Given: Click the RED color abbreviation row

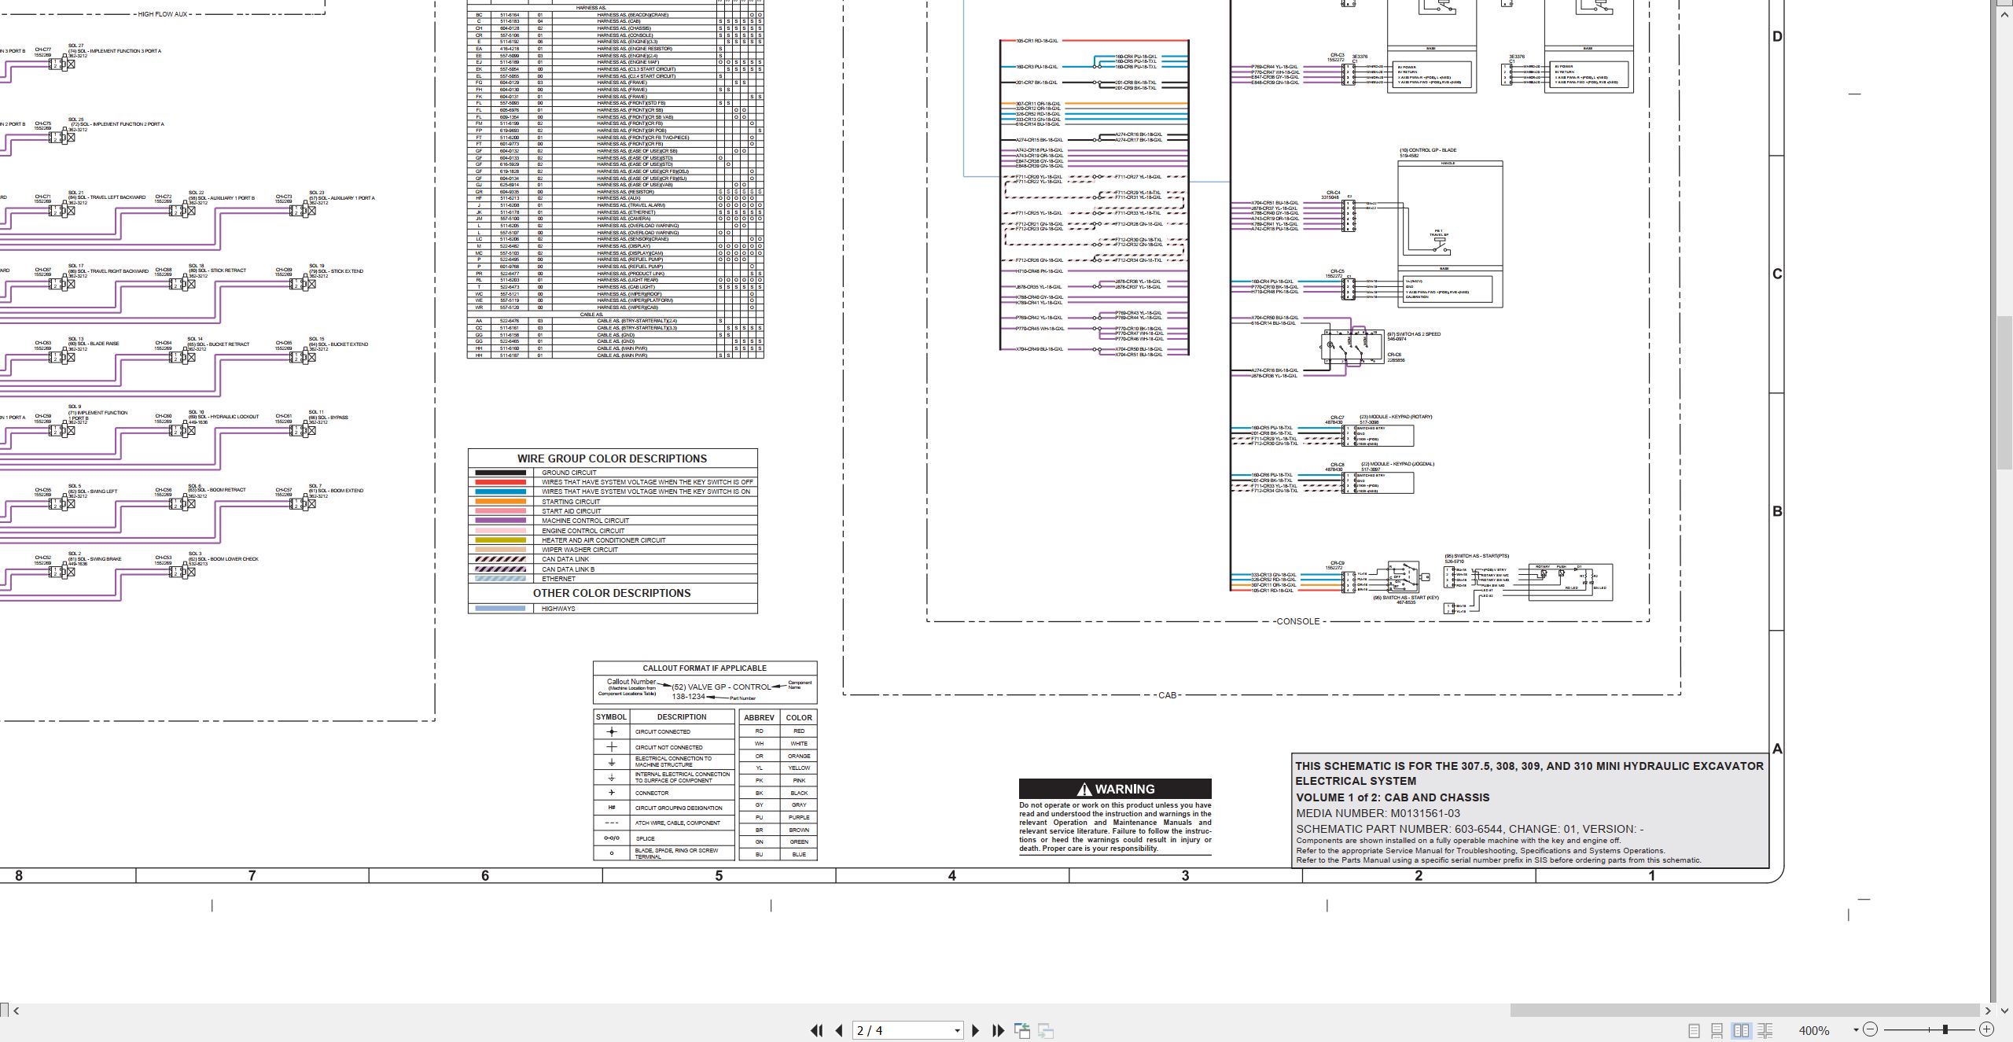Looking at the screenshot, I should point(778,731).
